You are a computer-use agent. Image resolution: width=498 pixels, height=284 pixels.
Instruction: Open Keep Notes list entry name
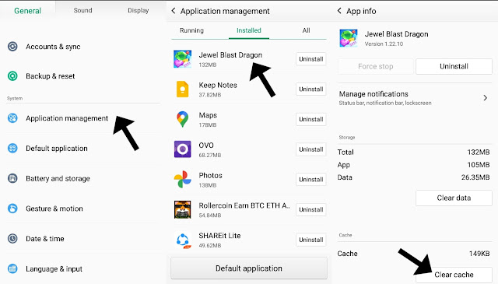(218, 85)
